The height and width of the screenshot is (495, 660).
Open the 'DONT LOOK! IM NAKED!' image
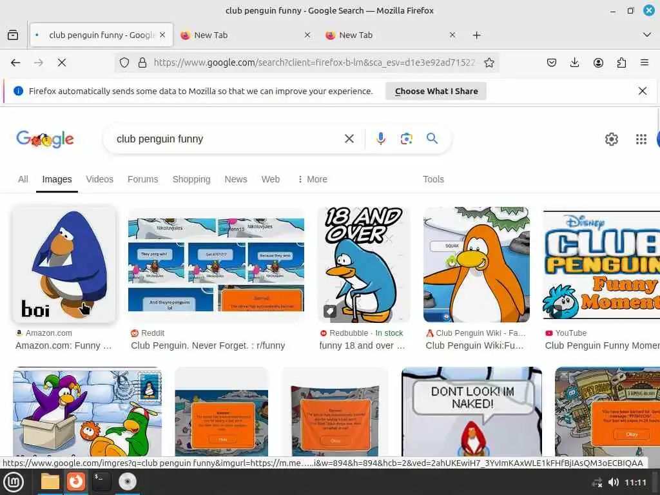[x=471, y=411]
